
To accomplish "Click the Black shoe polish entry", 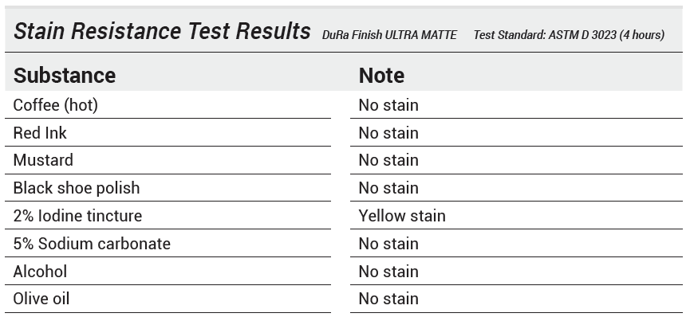I will [77, 188].
